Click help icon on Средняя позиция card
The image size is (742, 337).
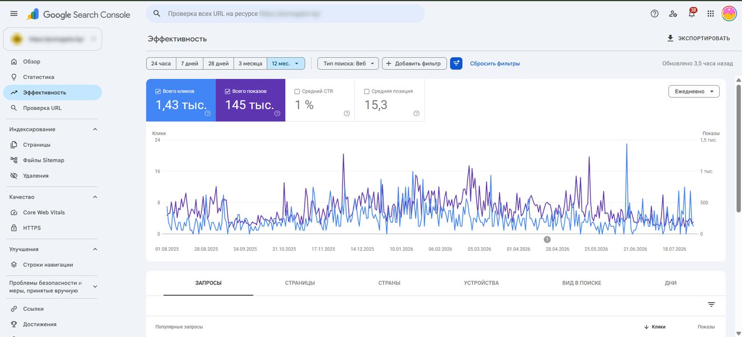pyautogui.click(x=416, y=113)
